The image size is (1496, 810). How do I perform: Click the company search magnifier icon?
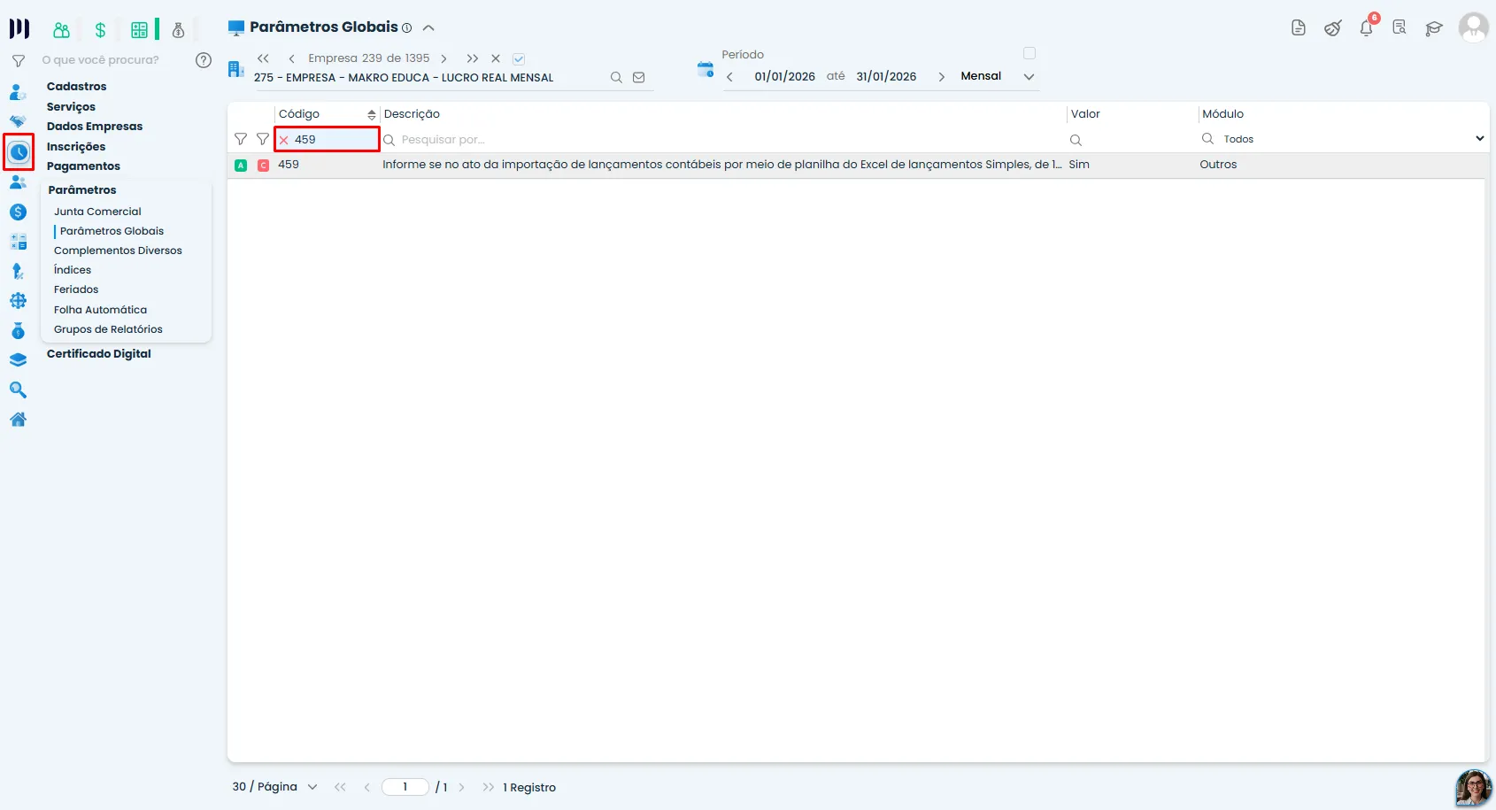[616, 78]
